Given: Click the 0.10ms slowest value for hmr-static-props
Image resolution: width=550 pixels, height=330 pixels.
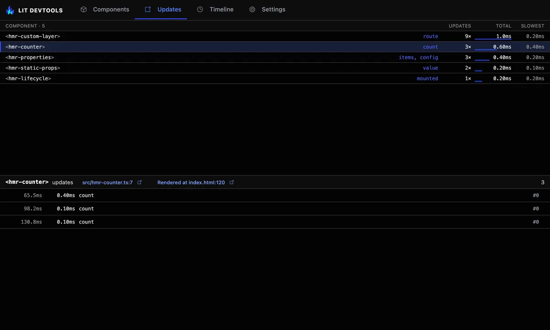Looking at the screenshot, I should pyautogui.click(x=535, y=68).
